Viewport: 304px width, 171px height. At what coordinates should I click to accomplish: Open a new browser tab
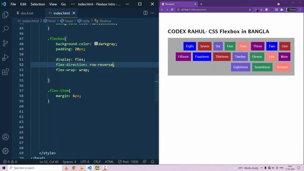[201, 4]
